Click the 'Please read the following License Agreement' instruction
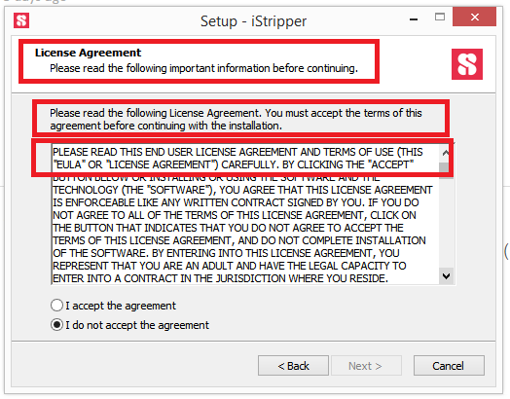 point(236,119)
